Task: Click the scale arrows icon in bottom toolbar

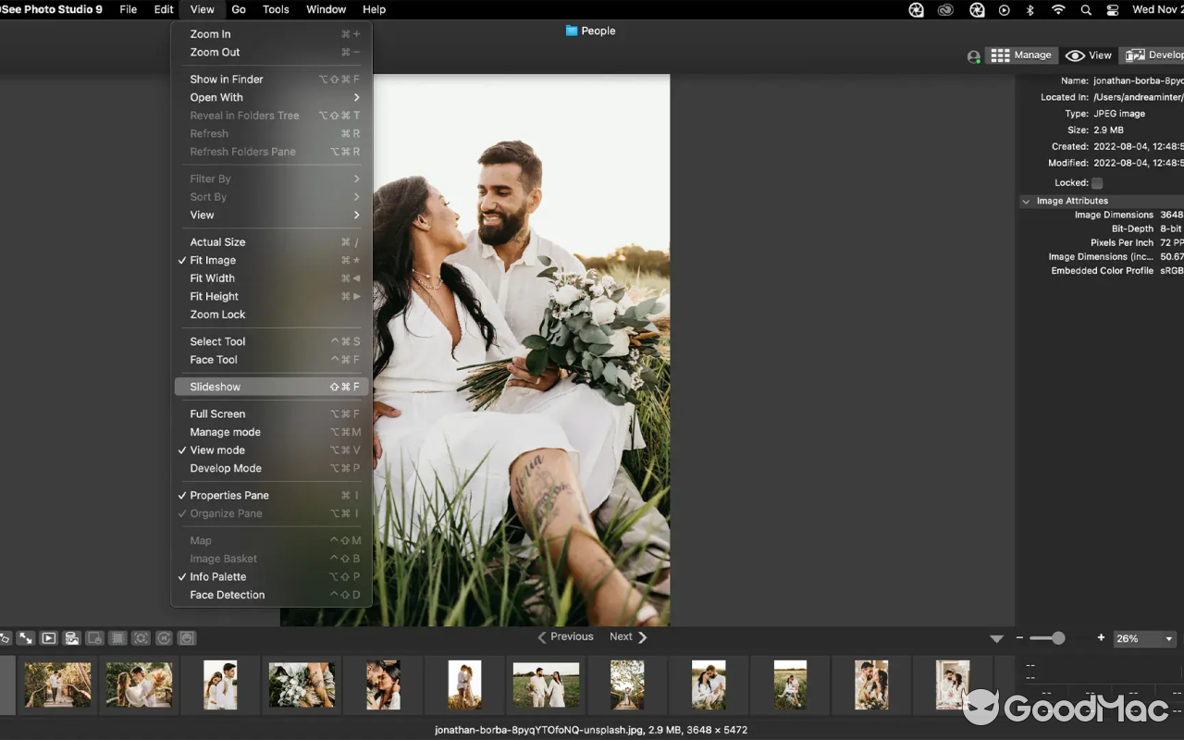Action: click(x=25, y=637)
